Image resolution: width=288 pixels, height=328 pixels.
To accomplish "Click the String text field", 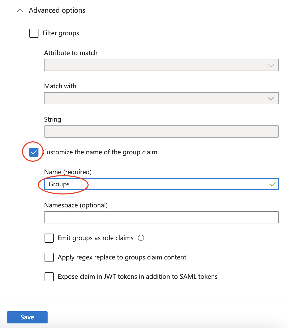I will (x=161, y=132).
